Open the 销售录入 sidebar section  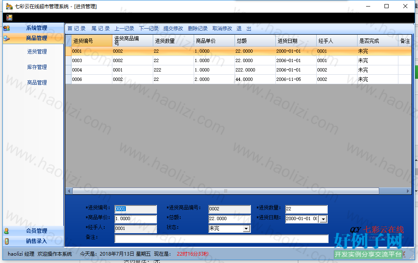click(34, 241)
